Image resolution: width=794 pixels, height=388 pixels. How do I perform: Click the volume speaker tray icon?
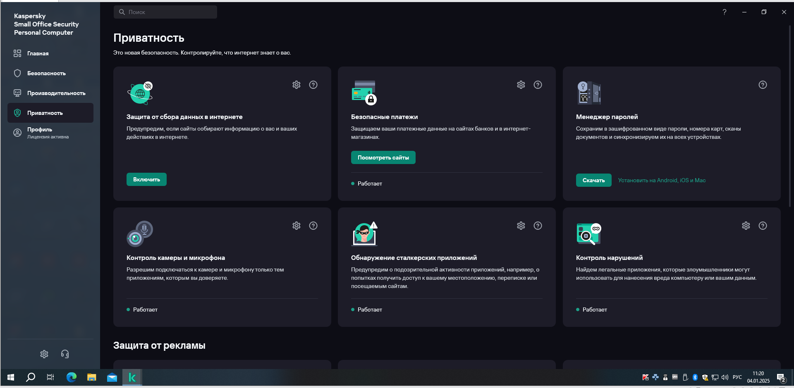pos(725,377)
